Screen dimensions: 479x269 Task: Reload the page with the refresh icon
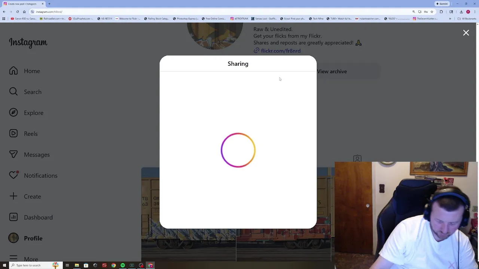pyautogui.click(x=17, y=12)
